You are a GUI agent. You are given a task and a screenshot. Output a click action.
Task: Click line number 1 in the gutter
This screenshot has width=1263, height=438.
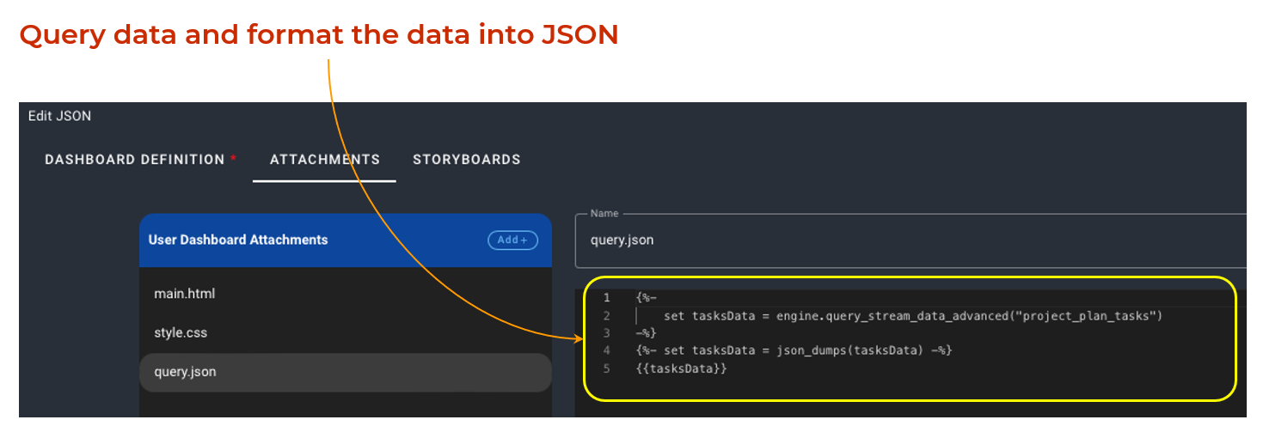606,298
